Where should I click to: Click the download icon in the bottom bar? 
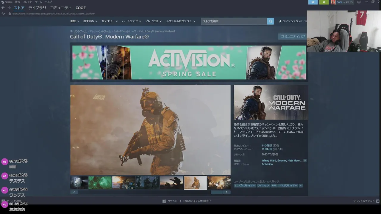[x=164, y=201]
